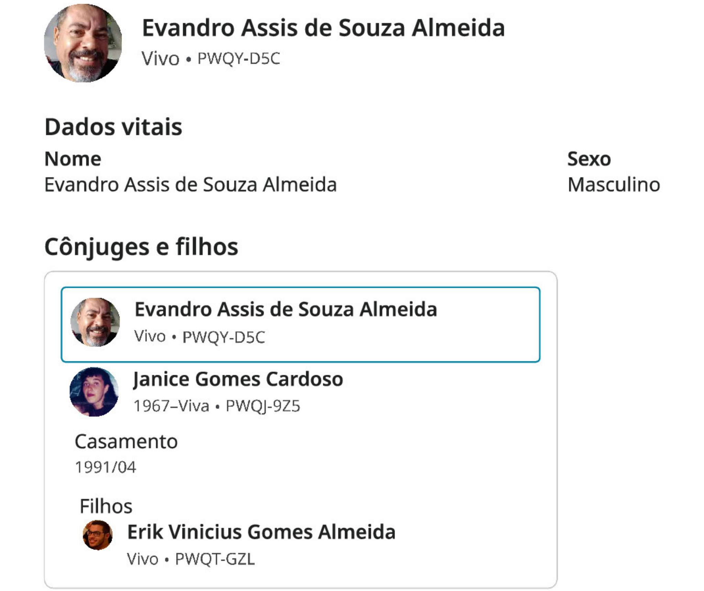Open the Sexo value Masculino

click(x=614, y=184)
